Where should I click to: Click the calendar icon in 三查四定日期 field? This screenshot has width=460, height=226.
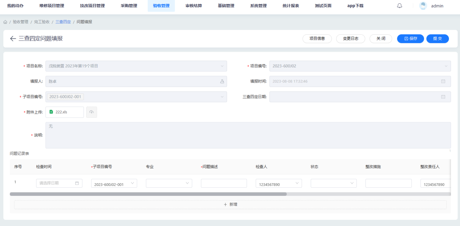pos(443,97)
